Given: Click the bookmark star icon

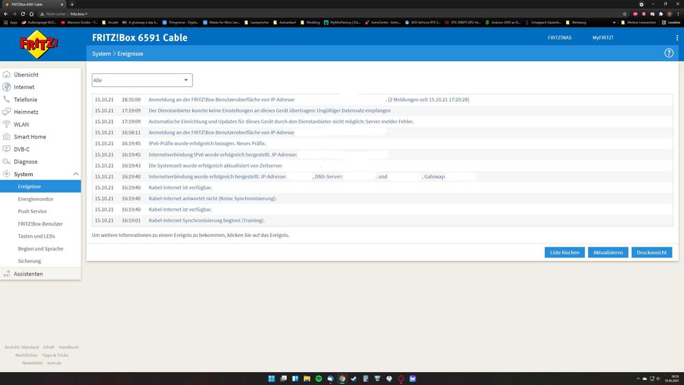Looking at the screenshot, I should [x=624, y=14].
